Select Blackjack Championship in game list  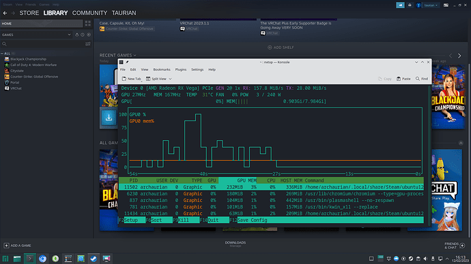point(28,59)
